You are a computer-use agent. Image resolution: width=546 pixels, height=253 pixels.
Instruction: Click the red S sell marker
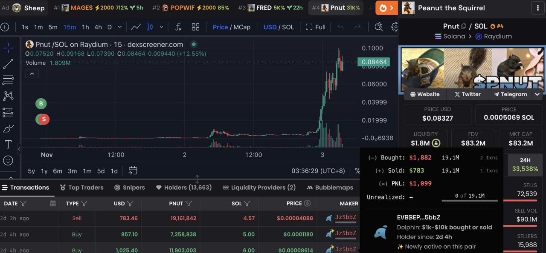44,119
